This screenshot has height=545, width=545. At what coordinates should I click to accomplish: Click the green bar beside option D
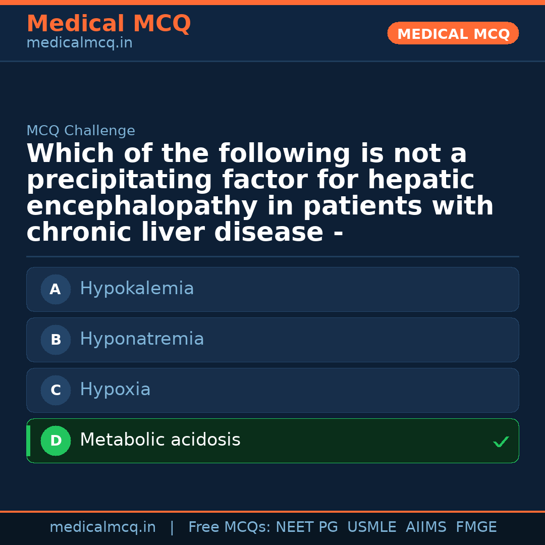pos(28,441)
